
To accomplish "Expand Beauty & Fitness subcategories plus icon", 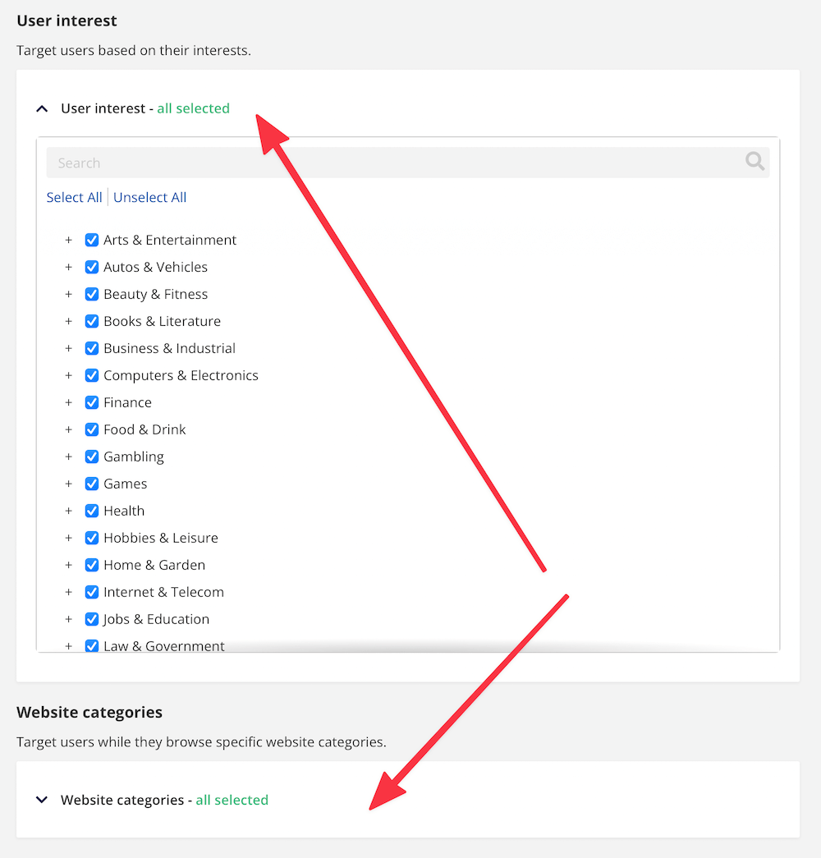I will coord(68,294).
